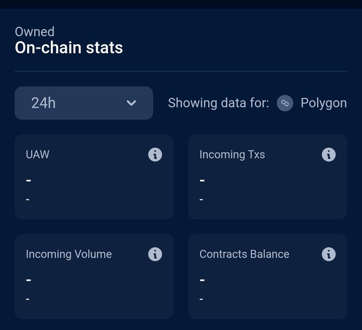This screenshot has height=330, width=362.
Task: Click the Incoming Volume label
Action: [69, 254]
